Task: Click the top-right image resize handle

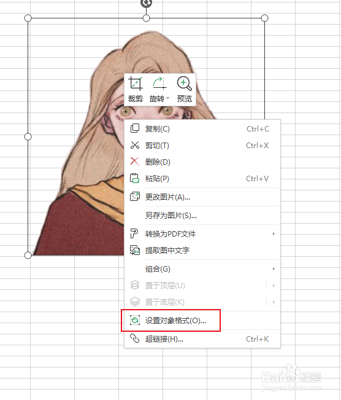Action: point(264,18)
